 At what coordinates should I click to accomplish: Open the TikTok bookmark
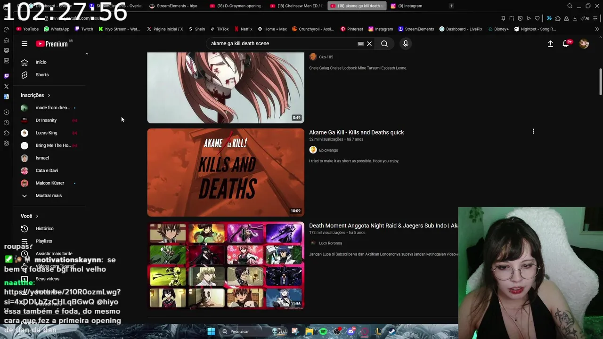pos(220,29)
